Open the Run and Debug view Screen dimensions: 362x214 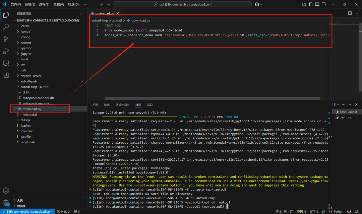pyautogui.click(x=6, y=51)
